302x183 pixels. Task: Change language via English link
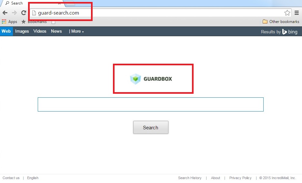pos(33,178)
